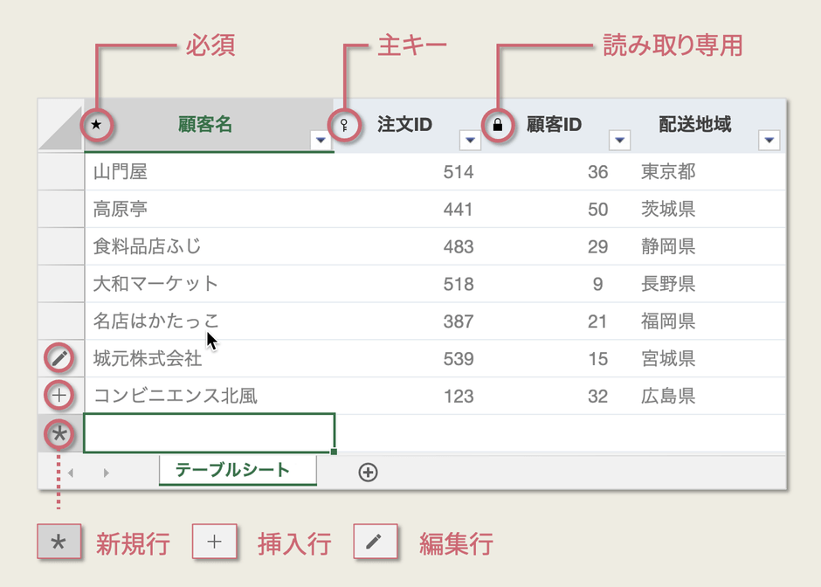Open the 配送地域 column dropdown arrow
The image size is (821, 587).
click(x=769, y=140)
